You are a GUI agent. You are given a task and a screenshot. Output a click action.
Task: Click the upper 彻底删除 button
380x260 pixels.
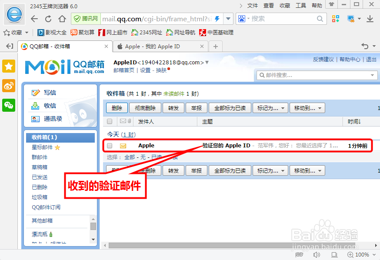(x=145, y=108)
